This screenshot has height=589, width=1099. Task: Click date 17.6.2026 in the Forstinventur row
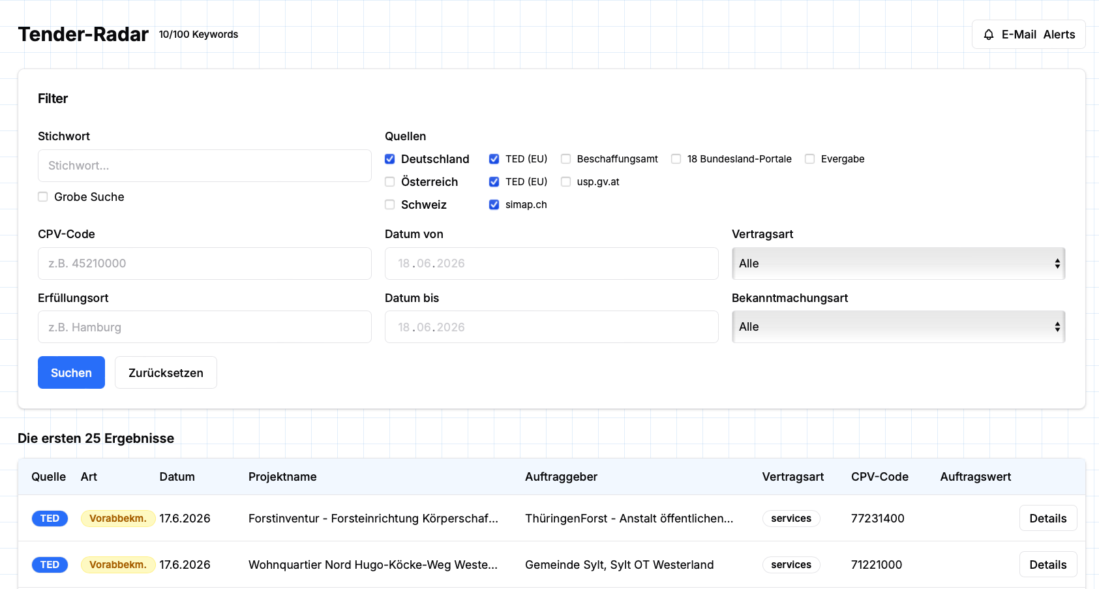[x=185, y=518]
